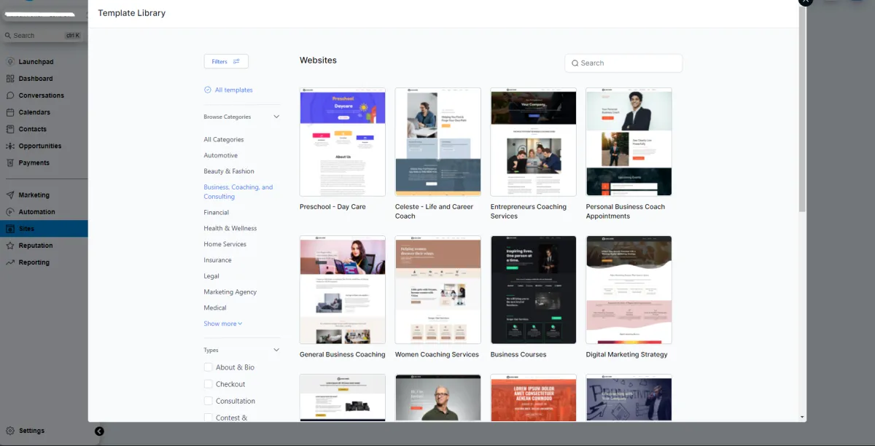Image resolution: width=875 pixels, height=446 pixels.
Task: Click the dialog's vertical scrollbar
Action: tap(803, 109)
